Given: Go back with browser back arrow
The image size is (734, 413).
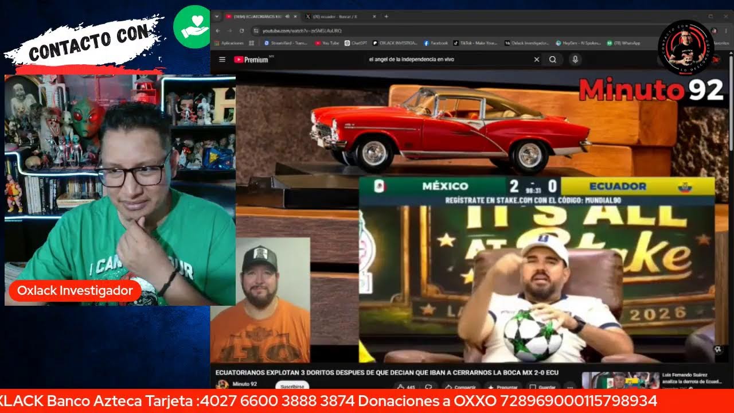Looking at the screenshot, I should pyautogui.click(x=217, y=30).
